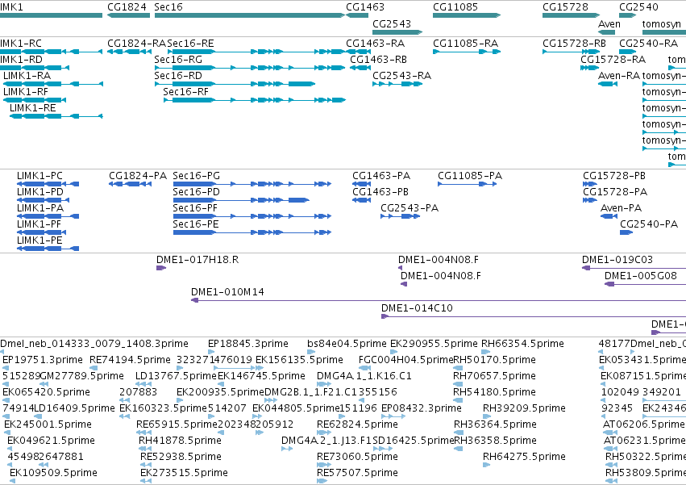Image resolution: width=686 pixels, height=485 pixels.
Task: Open protein CG15728-PB
Action: click(614, 176)
